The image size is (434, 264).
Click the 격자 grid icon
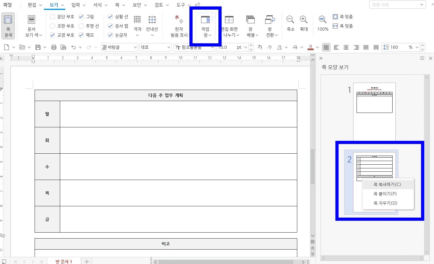pos(137,20)
